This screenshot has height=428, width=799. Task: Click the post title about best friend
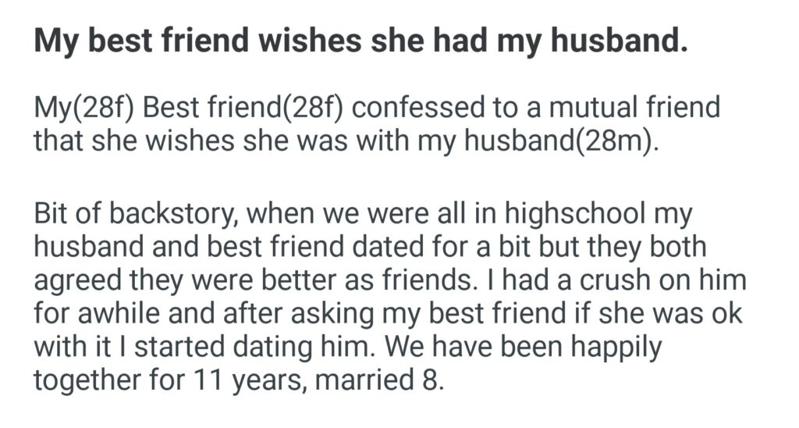coord(360,42)
